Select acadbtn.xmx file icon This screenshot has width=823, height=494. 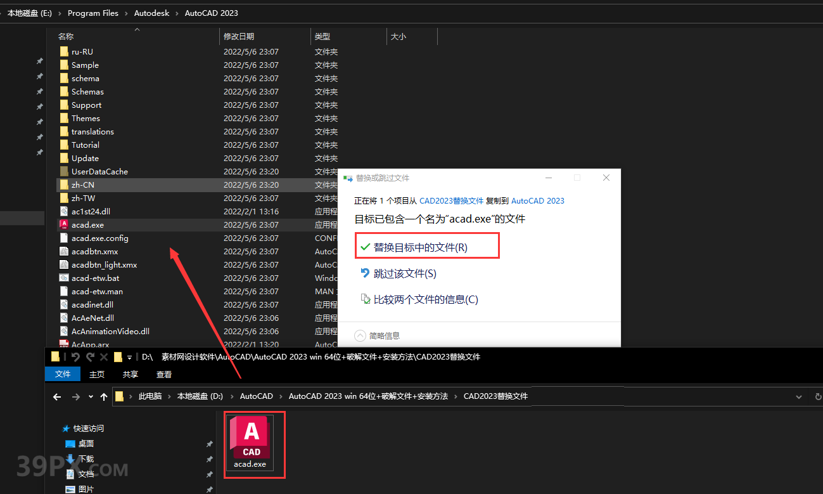(63, 251)
